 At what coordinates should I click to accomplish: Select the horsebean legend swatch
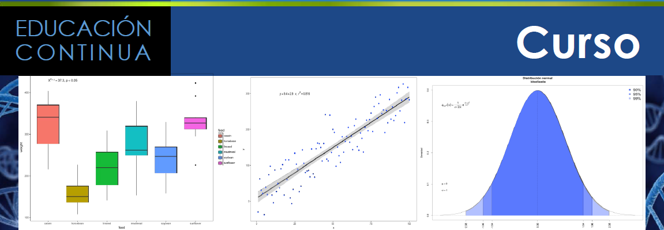pos(220,141)
